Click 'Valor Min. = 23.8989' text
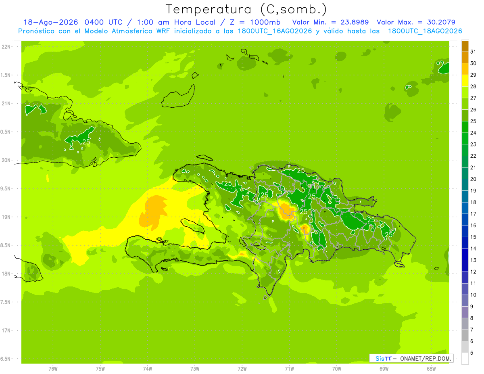The width and height of the screenshot is (484, 374). [330, 22]
